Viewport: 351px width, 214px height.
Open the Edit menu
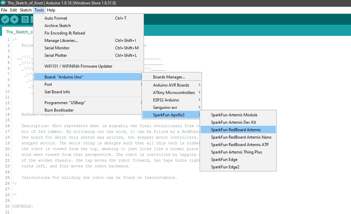(x=13, y=10)
